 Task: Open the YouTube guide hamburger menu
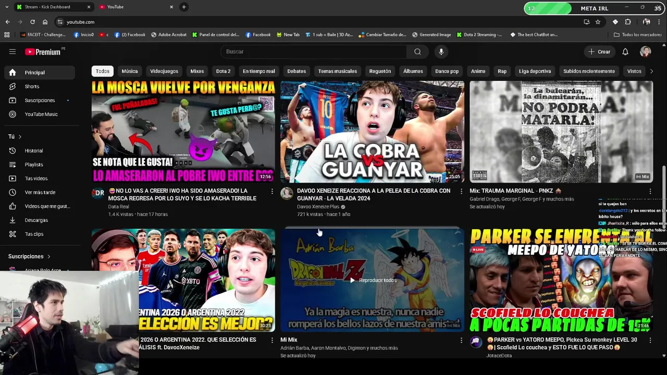[x=13, y=52]
